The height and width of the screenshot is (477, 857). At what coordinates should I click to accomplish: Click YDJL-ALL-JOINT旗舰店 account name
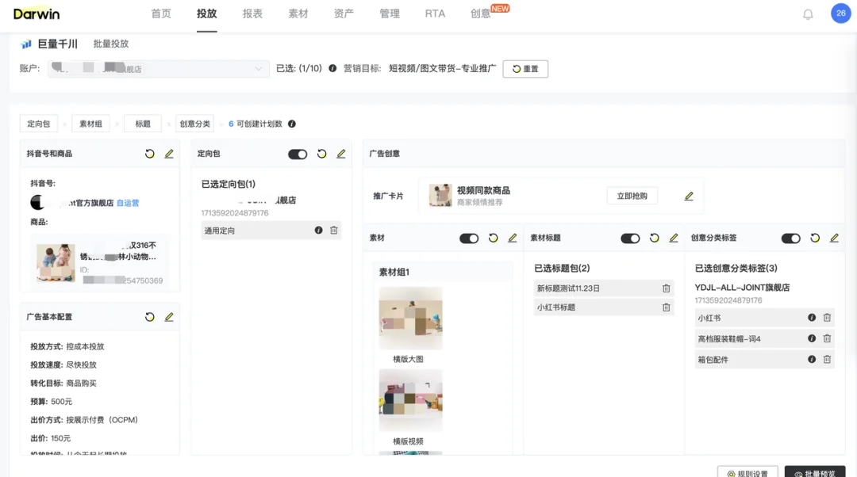(x=742, y=288)
